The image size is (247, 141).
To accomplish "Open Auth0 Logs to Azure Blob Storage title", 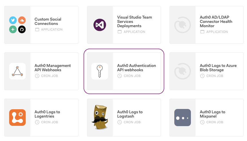I will tap(218, 68).
